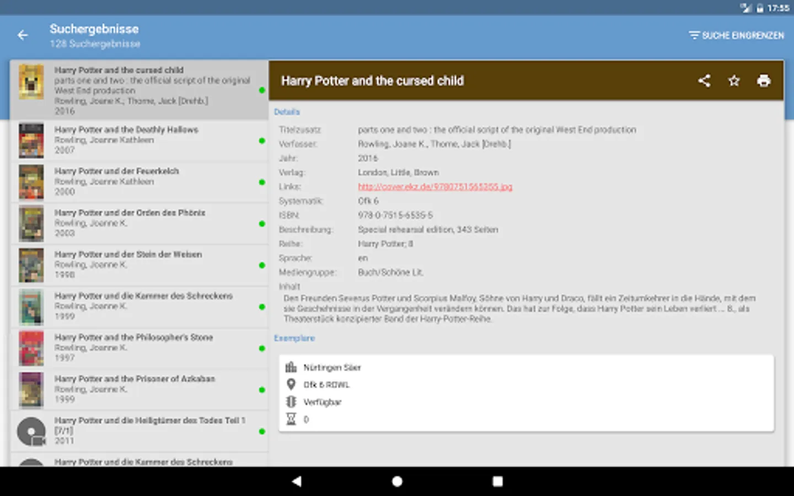
Task: Open Harry Potter and the Prisoner of Azkaban
Action: click(139, 390)
